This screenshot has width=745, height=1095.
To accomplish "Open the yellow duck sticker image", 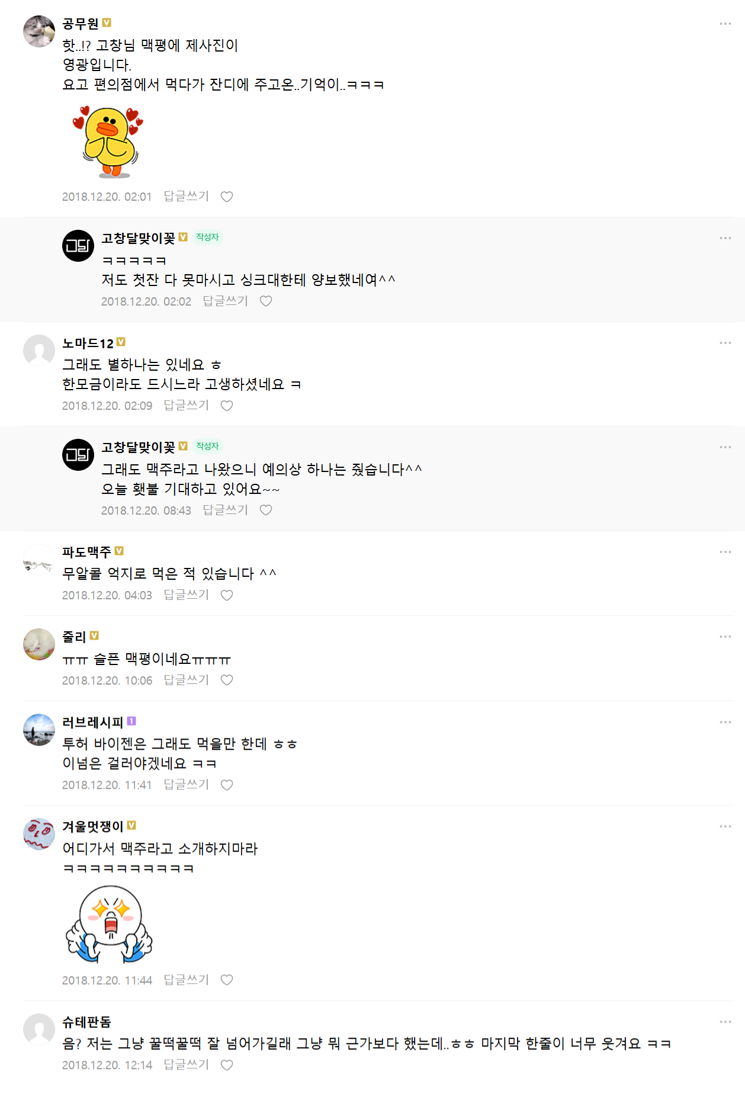I will (108, 142).
